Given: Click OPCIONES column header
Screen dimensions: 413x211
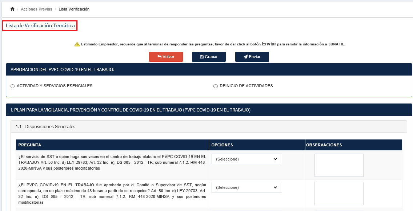Looking at the screenshot, I should click(257, 145).
